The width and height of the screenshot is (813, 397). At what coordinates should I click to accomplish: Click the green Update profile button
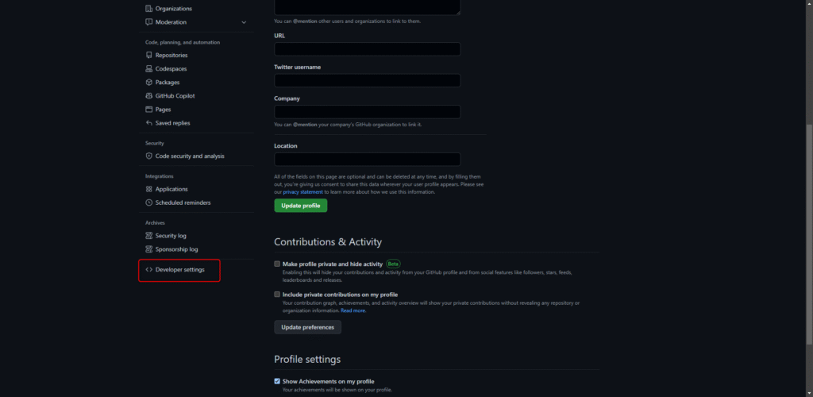pos(300,206)
